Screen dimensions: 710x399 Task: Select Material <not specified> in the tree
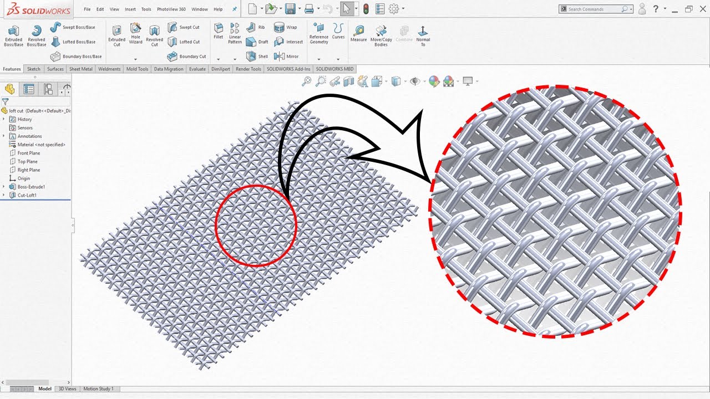tap(42, 145)
